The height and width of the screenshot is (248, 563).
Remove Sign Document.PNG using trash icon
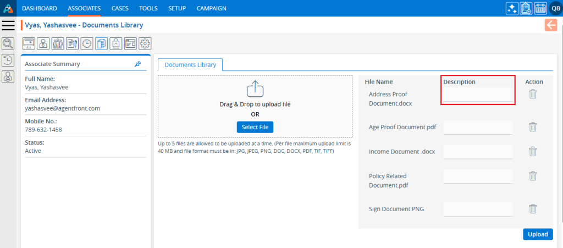532,209
